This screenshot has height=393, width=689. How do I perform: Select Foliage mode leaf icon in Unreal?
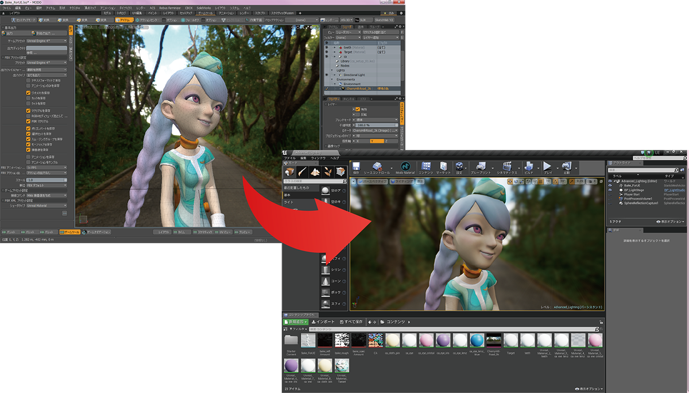point(328,172)
